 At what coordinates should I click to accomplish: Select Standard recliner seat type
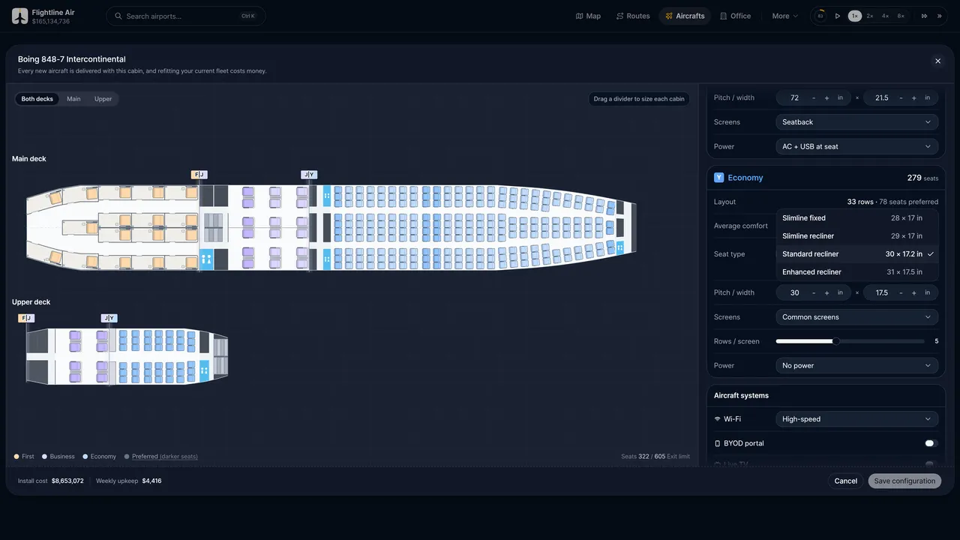(856, 254)
